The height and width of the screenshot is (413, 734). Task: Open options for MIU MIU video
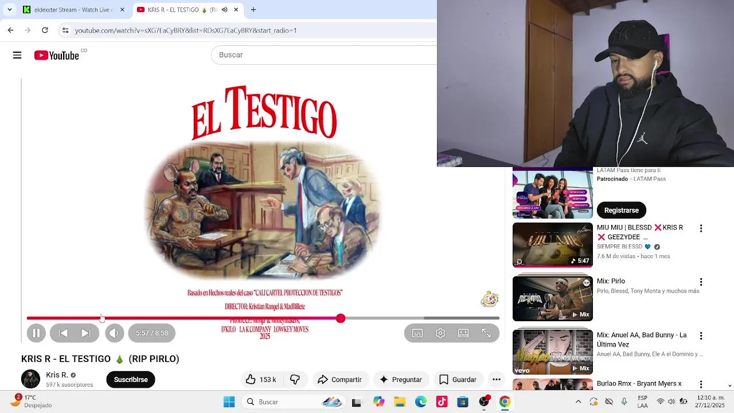point(701,228)
